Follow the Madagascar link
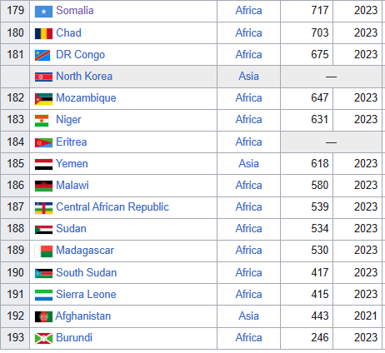Image resolution: width=385 pixels, height=353 pixels. point(85,251)
